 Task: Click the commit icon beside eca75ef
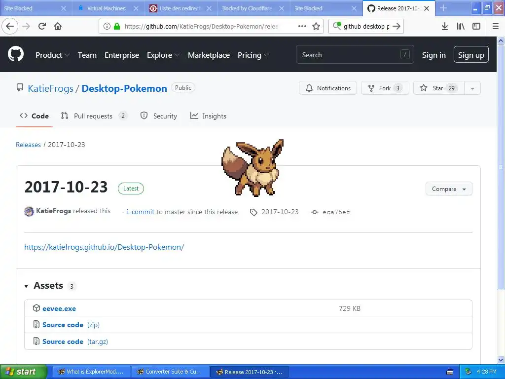pyautogui.click(x=315, y=212)
